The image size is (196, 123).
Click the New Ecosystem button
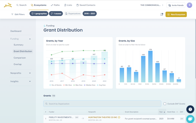click(176, 14)
